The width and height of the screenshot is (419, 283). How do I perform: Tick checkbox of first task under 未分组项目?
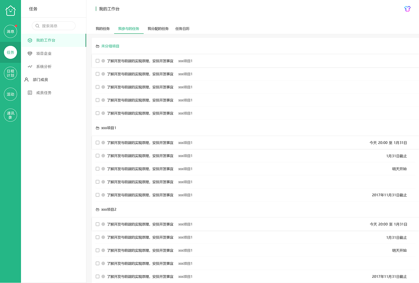point(98,61)
